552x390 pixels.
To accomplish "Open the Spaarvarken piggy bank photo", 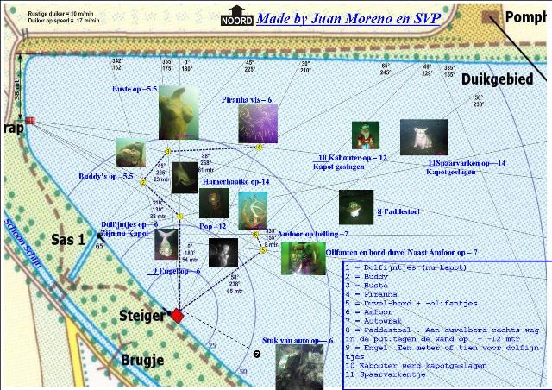I will tap(423, 137).
